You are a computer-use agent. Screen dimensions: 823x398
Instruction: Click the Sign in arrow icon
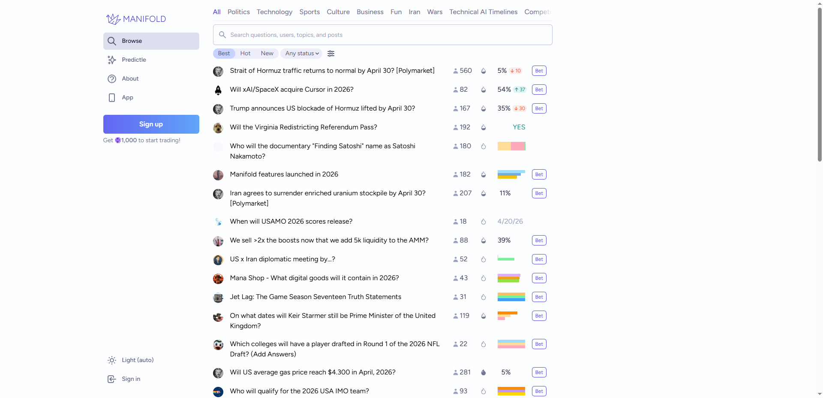(112, 379)
